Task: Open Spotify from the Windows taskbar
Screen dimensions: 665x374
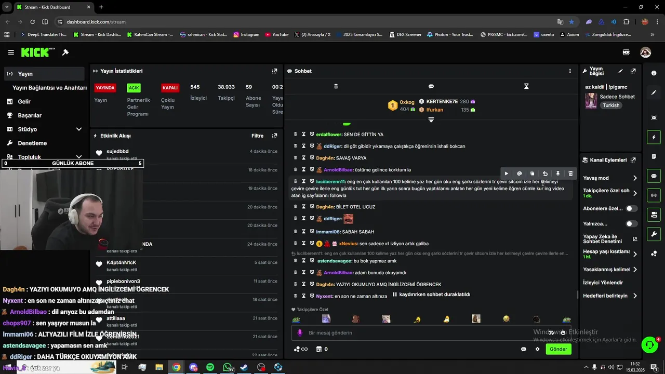Action: tap(210, 367)
